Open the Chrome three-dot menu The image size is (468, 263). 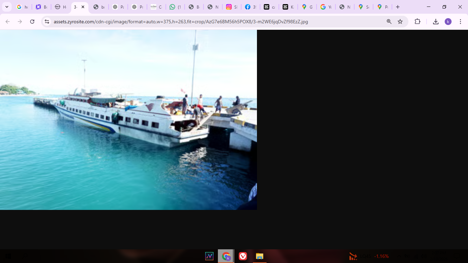460,22
